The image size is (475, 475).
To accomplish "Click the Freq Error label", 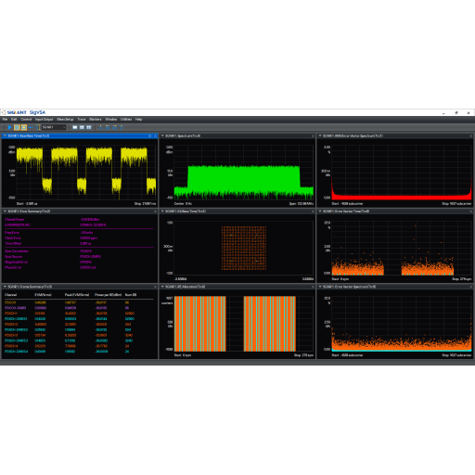I will coord(12,233).
